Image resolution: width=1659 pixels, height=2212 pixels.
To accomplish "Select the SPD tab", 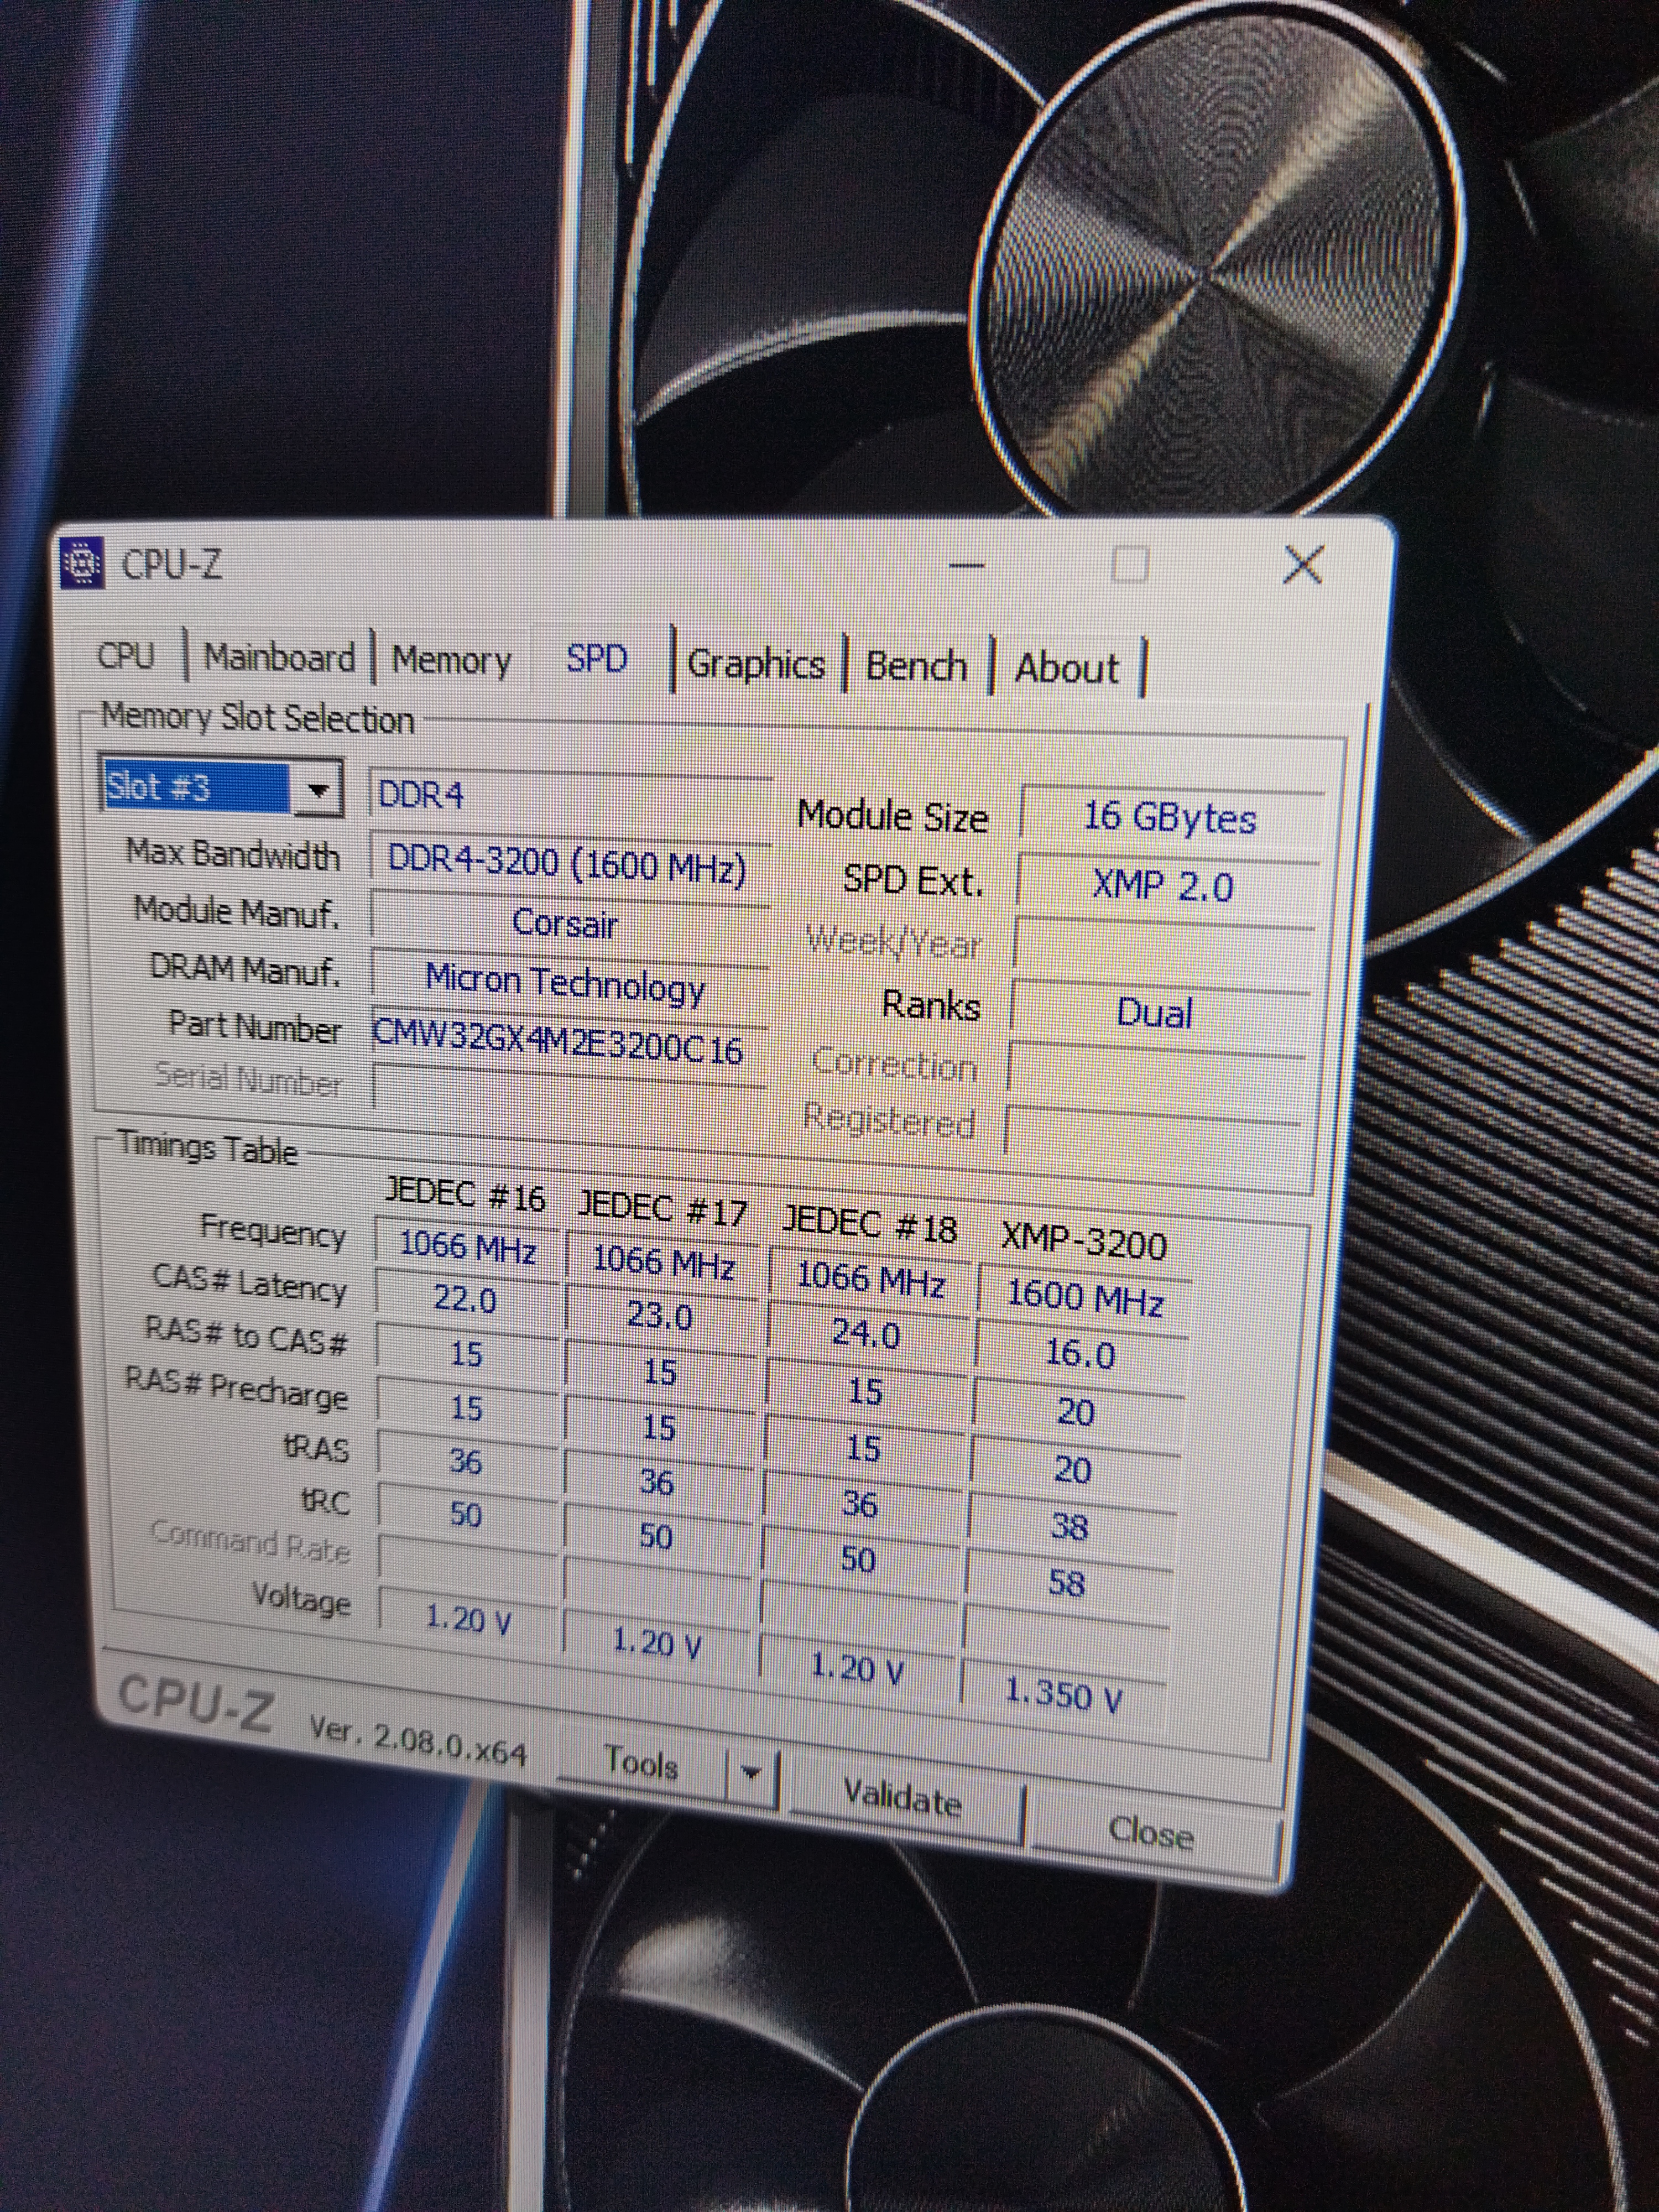I will (x=597, y=659).
